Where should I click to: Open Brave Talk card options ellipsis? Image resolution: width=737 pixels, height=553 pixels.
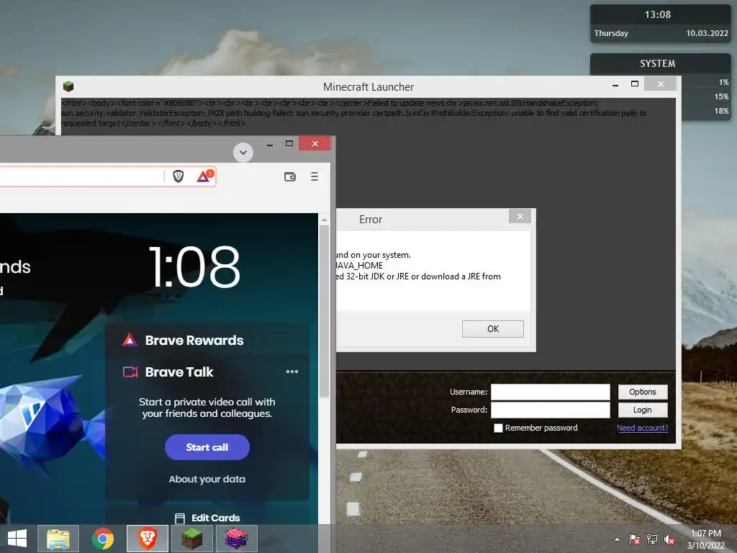[x=292, y=372]
